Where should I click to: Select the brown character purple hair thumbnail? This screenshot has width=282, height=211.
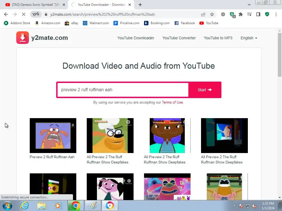[167, 135]
